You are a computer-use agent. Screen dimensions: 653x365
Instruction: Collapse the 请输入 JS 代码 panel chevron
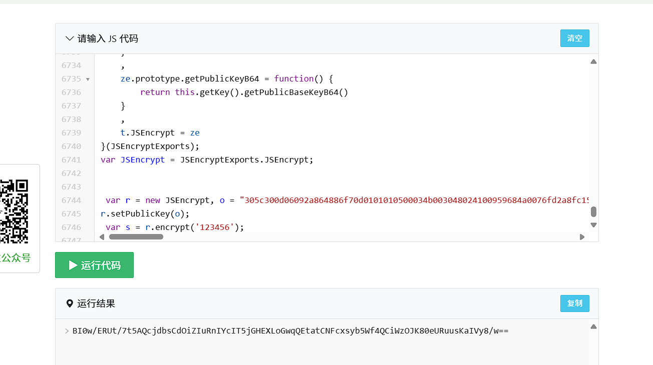(x=70, y=38)
